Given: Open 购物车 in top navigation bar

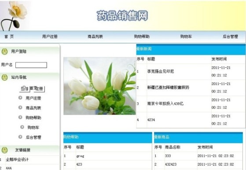Looking at the screenshot, I should pyautogui.click(x=186, y=36).
